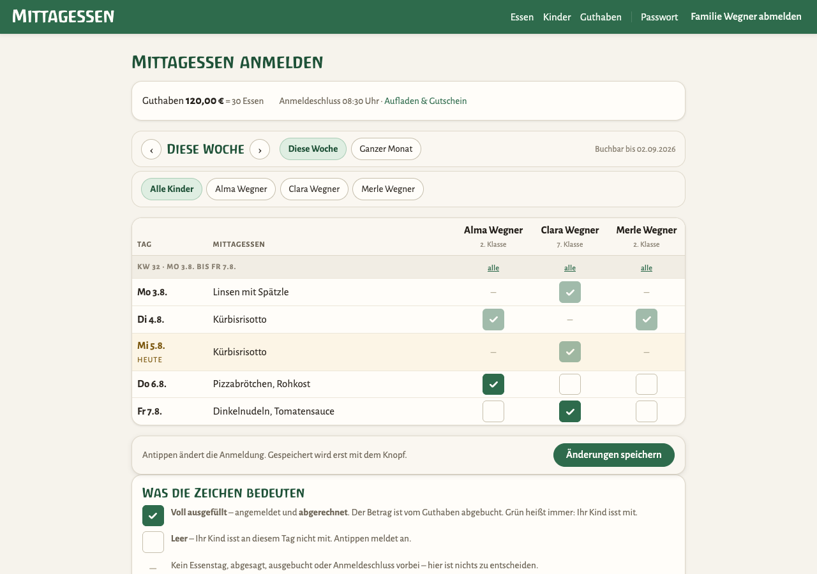Screen dimensions: 817x574
Task: Click Anmeldeschluss 08:30 Uhr text
Action: pyautogui.click(x=329, y=101)
